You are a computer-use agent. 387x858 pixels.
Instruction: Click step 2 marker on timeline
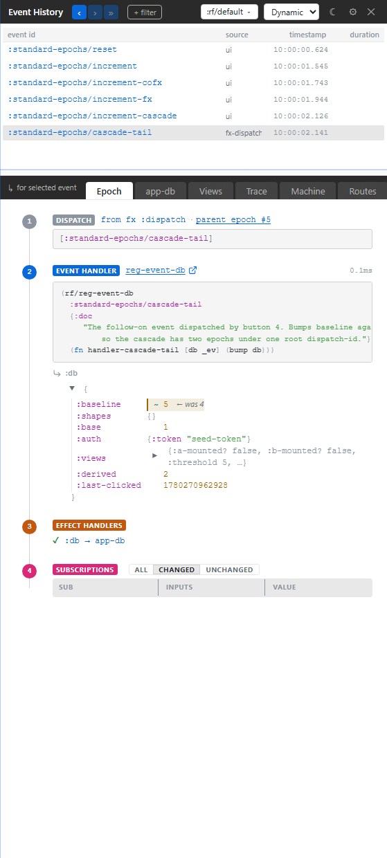[x=29, y=272]
